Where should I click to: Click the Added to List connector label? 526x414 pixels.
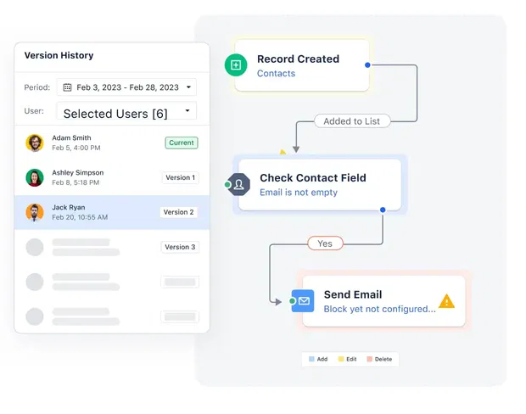[352, 121]
